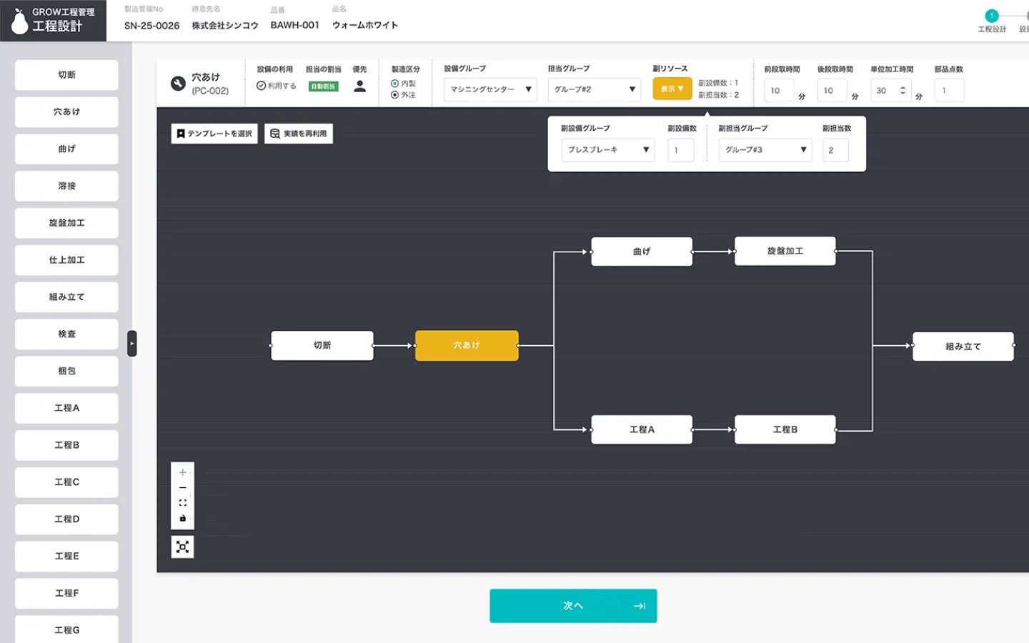
Task: Click the person icon under 優先
Action: click(x=359, y=86)
